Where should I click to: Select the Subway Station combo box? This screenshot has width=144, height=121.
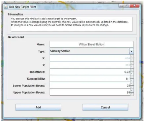coord(91,51)
